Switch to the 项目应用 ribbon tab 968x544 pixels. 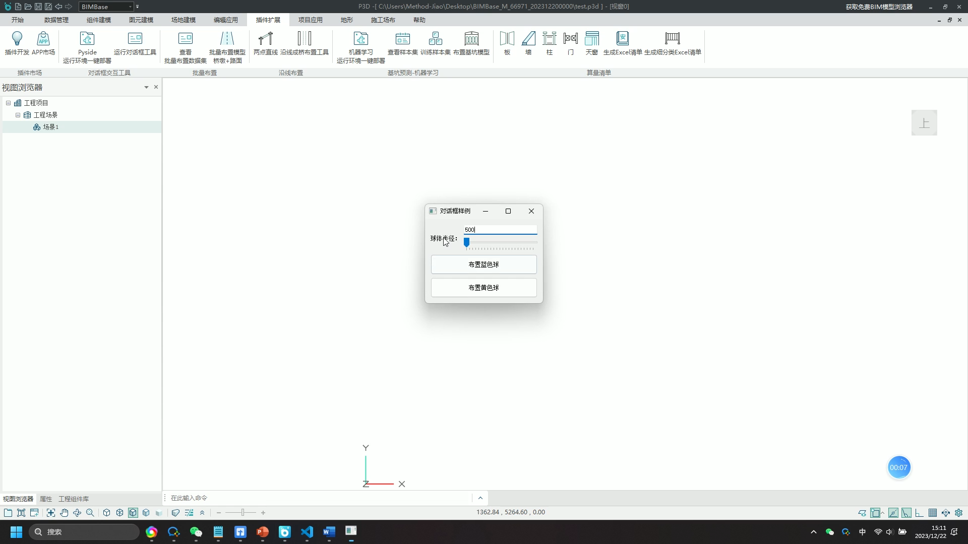click(310, 20)
